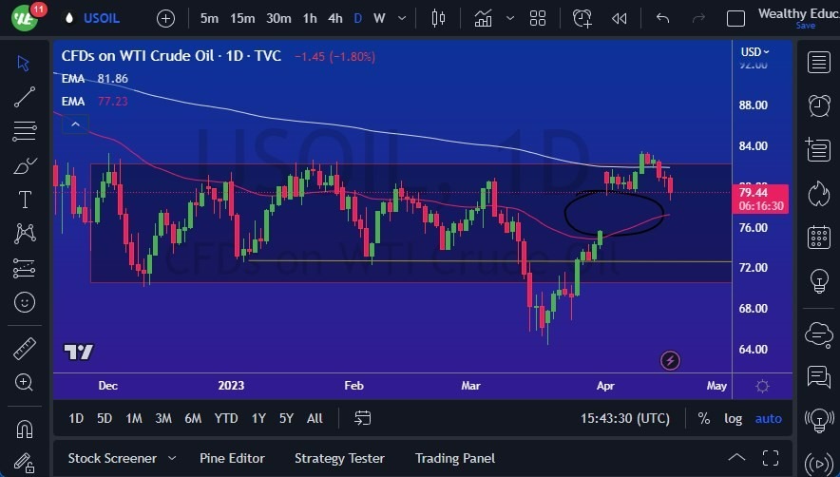Select the trend line drawing tool

[x=25, y=97]
